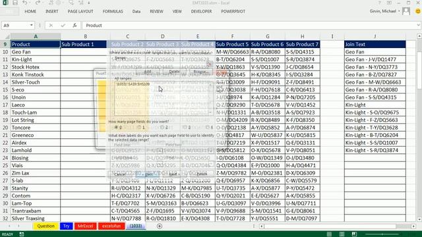
Task: Expand the Name Box dropdown
Action: (x=31, y=25)
